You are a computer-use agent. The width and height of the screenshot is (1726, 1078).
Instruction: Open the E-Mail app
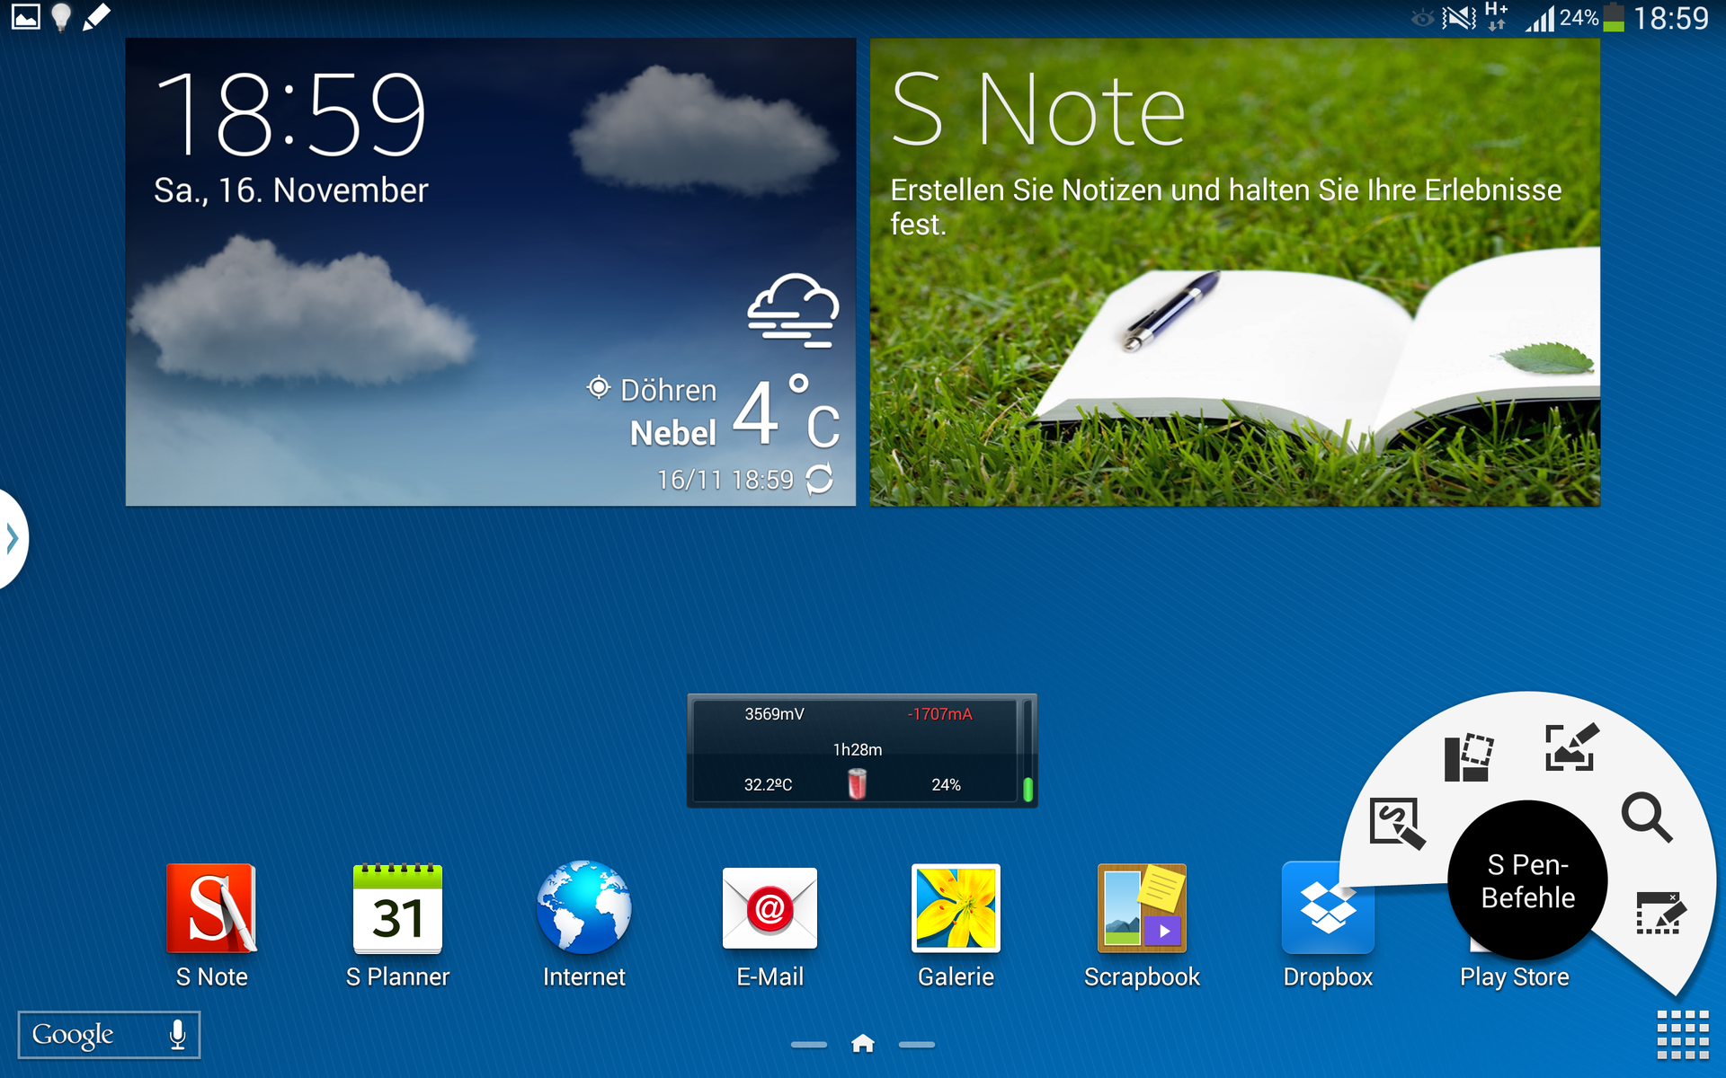[770, 909]
